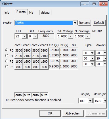Click core1 P3 button showing 800
Screen dimensions: 109x119
click(x=27, y=67)
